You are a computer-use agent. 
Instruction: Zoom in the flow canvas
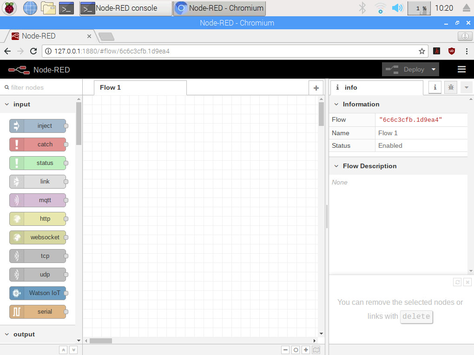pos(306,350)
